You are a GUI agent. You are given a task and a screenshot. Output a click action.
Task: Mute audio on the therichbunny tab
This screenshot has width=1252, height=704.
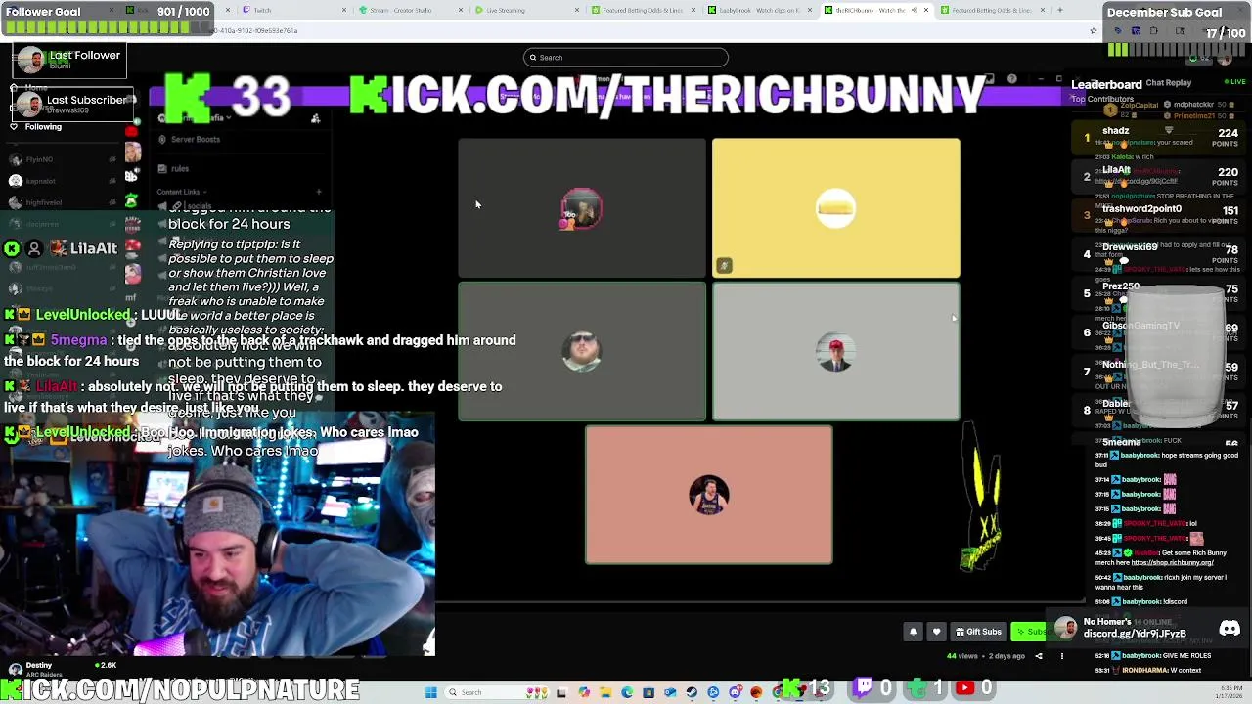point(914,10)
